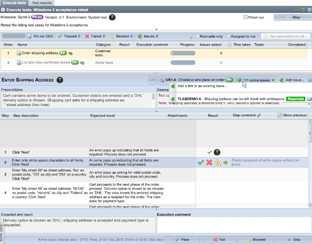
Task: Tick the Assigned to me checkbox
Action: (x=228, y=36)
